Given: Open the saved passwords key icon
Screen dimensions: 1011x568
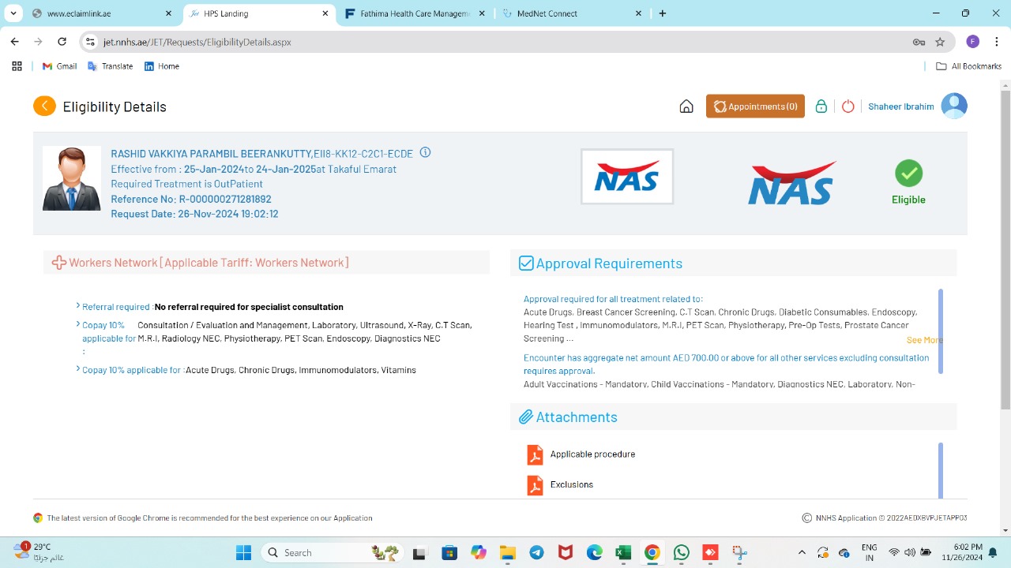Looking at the screenshot, I should click(919, 42).
